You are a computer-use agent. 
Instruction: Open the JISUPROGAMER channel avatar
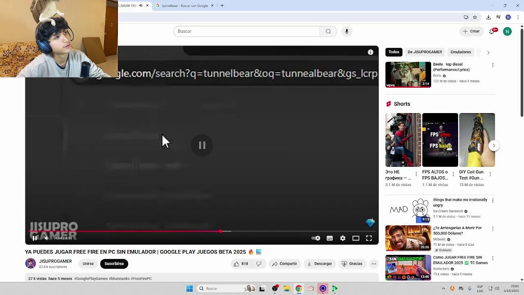click(31, 263)
